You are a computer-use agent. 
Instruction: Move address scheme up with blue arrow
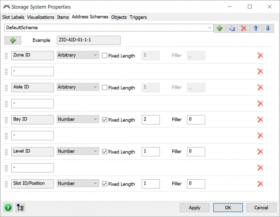(256, 28)
